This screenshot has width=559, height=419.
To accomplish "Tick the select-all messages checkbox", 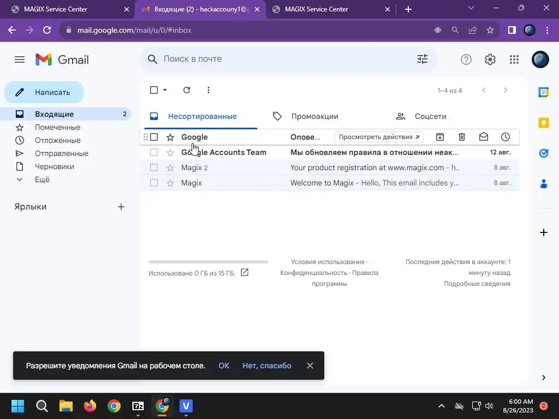I will point(154,90).
